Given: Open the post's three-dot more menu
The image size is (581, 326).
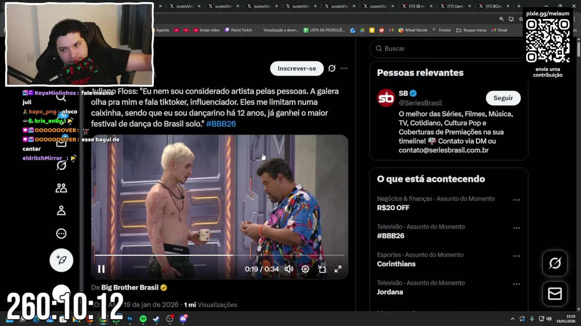Looking at the screenshot, I should 344,68.
